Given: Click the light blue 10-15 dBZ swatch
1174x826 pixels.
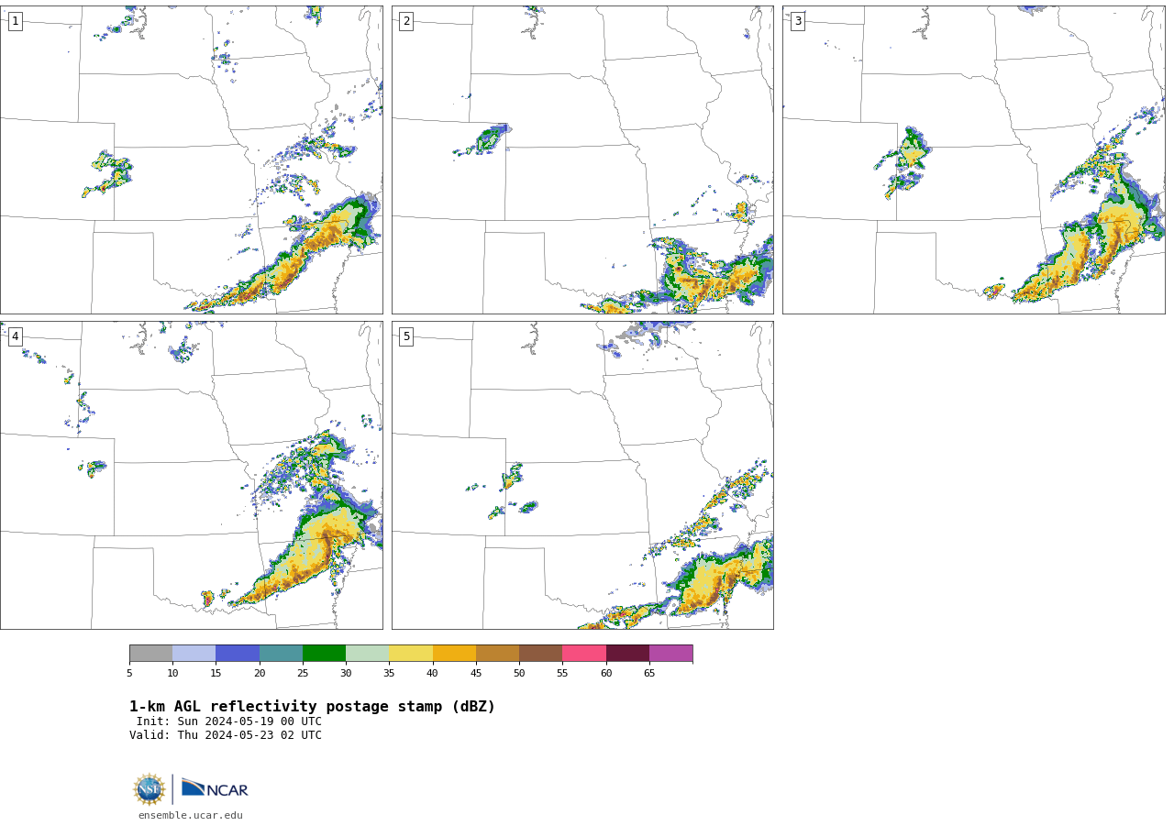Looking at the screenshot, I should (194, 654).
